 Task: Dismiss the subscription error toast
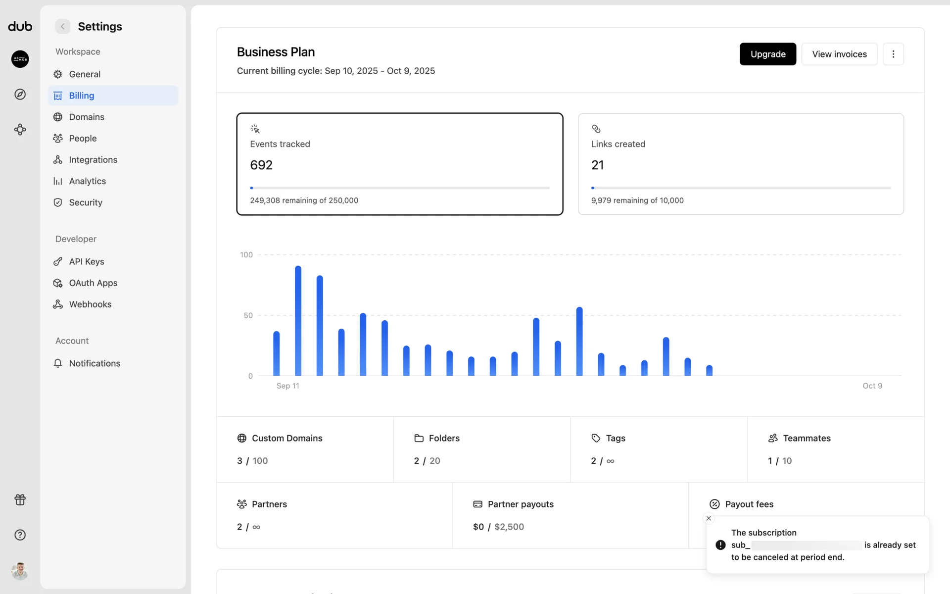709,518
